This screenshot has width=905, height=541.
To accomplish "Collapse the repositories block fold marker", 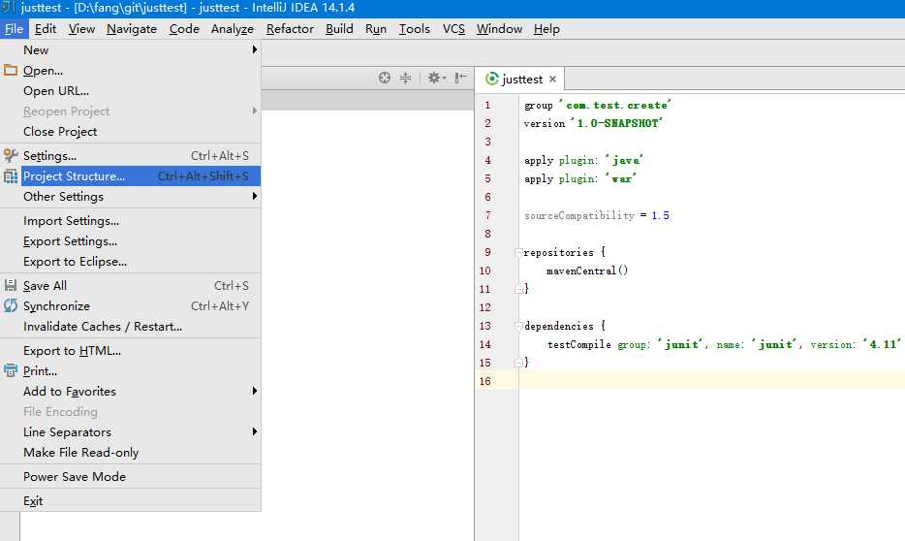I will (518, 252).
